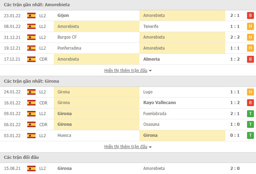Click the red B result badge for Gijon match
The width and height of the screenshot is (256, 174).
click(250, 16)
